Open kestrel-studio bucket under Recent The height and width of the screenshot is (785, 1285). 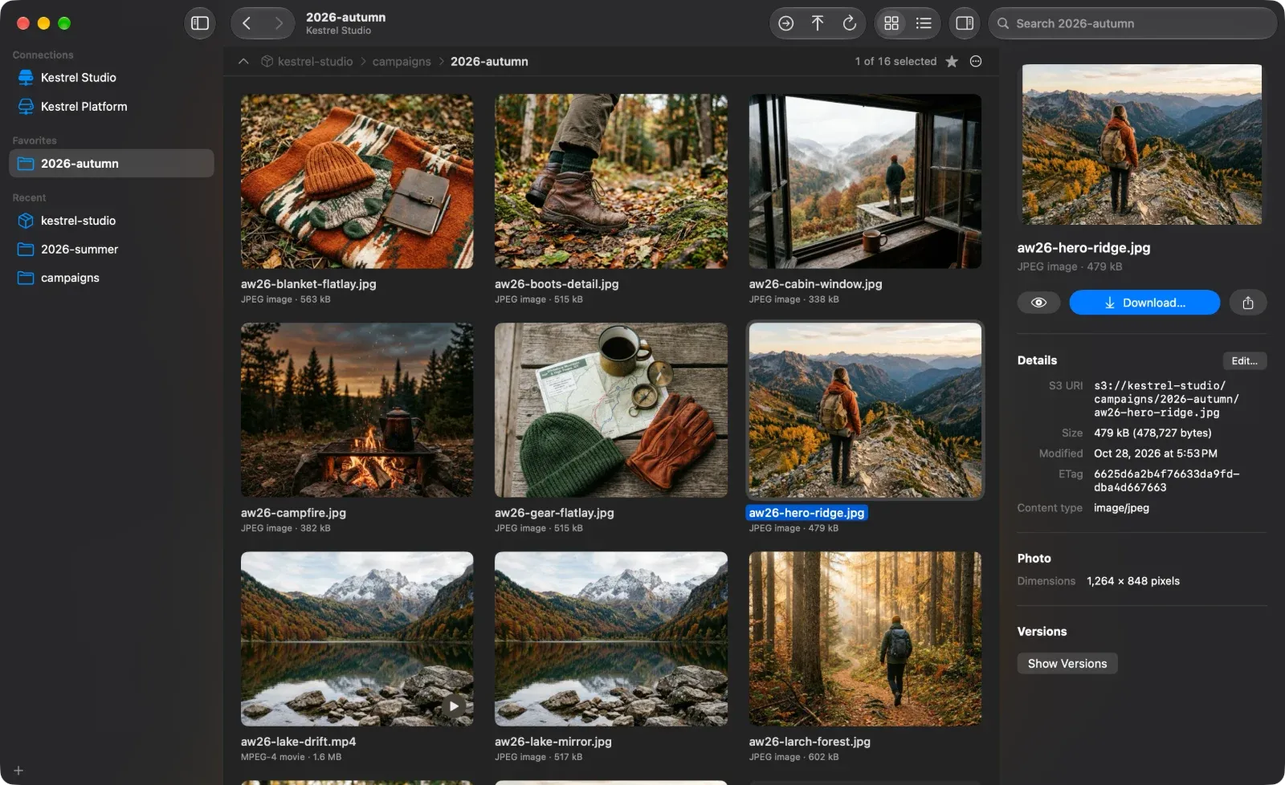click(112, 221)
